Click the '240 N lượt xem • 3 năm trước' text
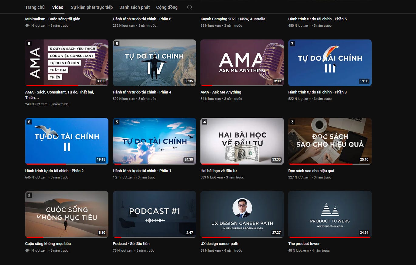 point(47,104)
